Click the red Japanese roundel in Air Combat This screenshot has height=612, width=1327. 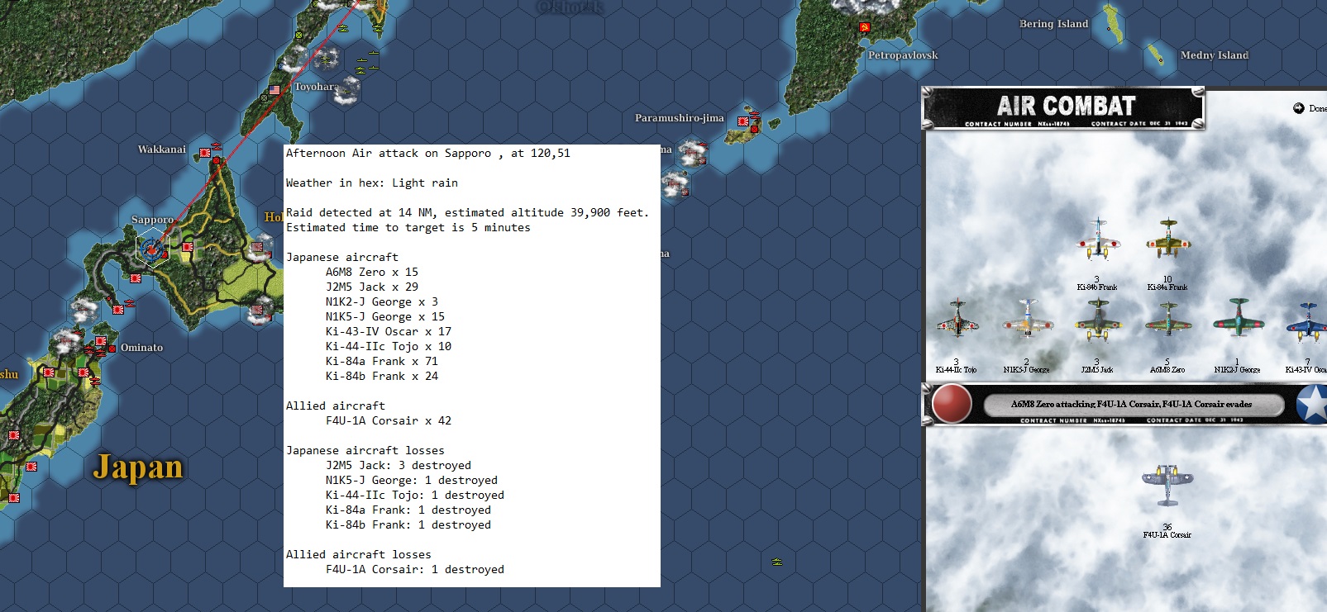952,405
